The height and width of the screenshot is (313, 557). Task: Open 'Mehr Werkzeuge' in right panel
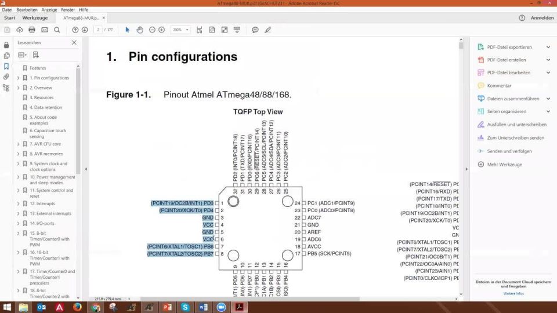click(504, 165)
